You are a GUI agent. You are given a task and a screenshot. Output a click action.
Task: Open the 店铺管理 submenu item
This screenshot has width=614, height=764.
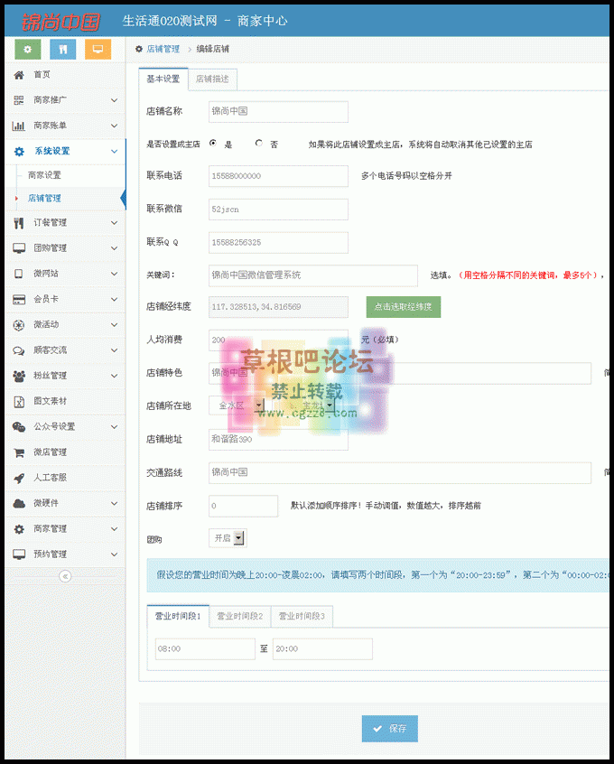45,199
